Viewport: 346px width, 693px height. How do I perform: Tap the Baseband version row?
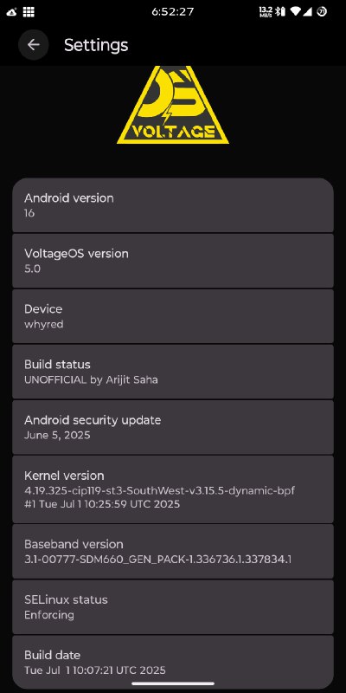point(173,552)
